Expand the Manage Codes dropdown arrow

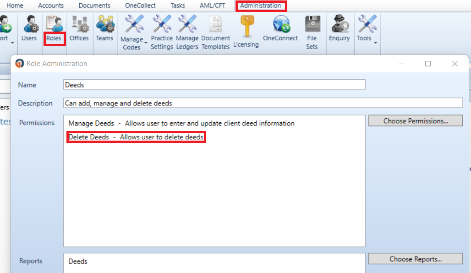[x=146, y=43]
